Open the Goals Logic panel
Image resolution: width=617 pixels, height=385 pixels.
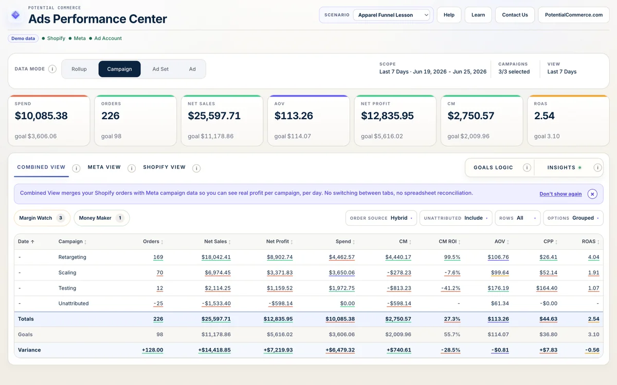(x=493, y=167)
